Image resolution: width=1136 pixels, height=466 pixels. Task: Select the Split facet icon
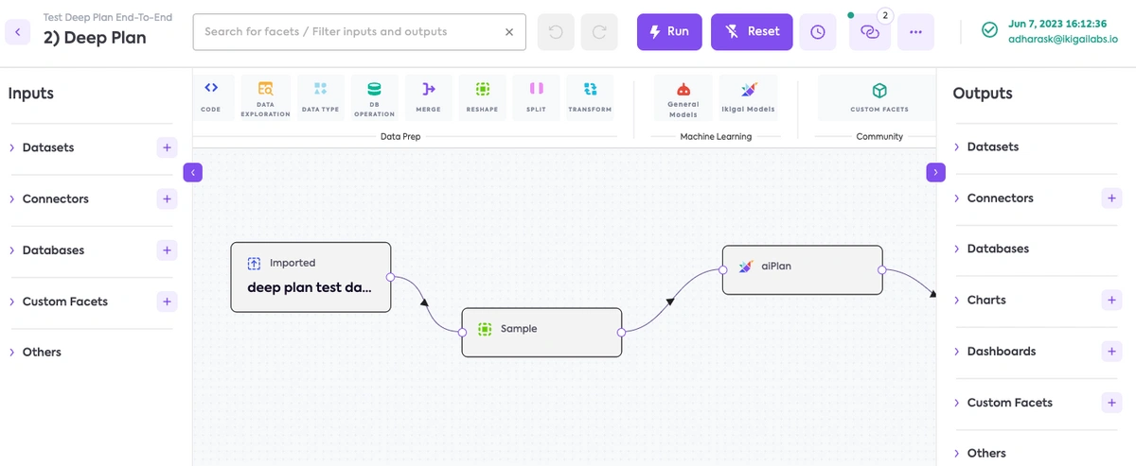coord(536,96)
